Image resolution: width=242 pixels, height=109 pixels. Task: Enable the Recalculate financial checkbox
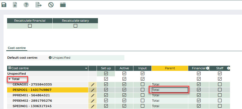30,26
